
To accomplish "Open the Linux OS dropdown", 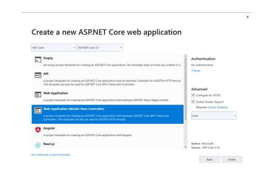I will tap(214, 115).
